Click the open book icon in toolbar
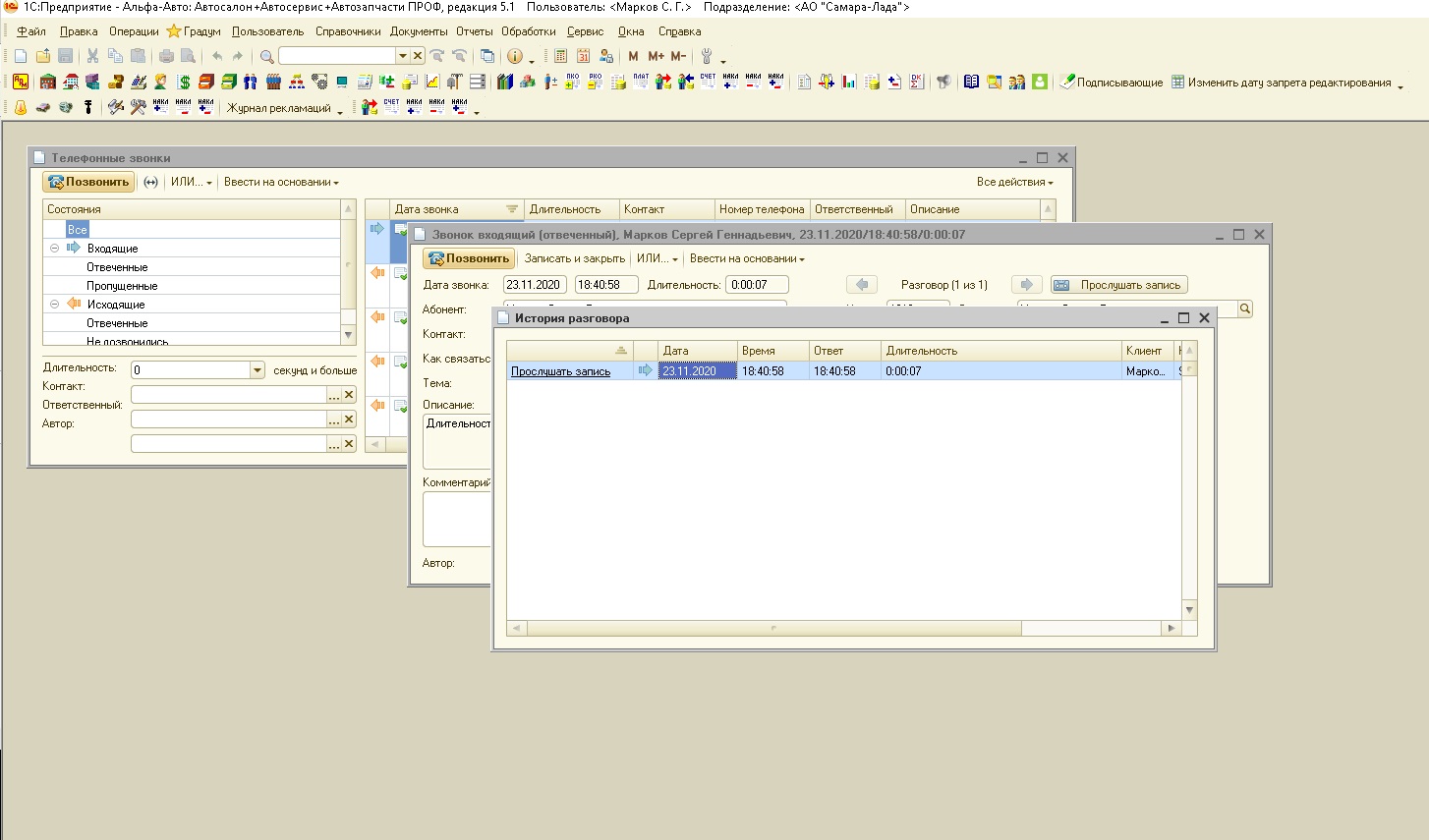 [x=971, y=83]
